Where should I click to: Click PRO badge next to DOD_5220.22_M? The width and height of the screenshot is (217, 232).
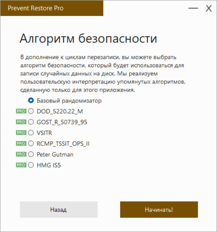pos(21,111)
